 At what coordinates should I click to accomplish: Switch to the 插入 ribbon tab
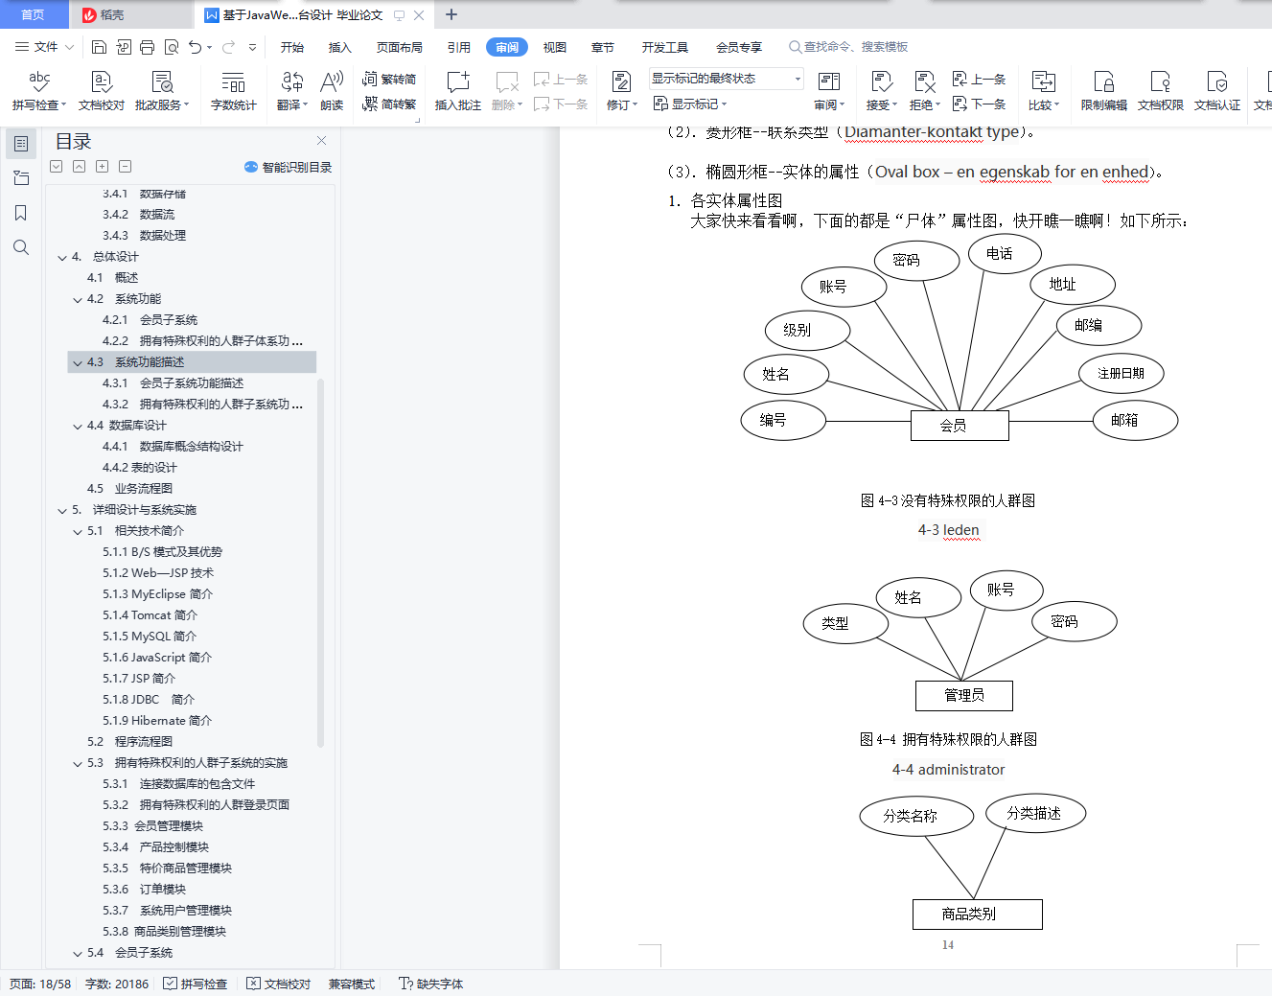tap(340, 47)
